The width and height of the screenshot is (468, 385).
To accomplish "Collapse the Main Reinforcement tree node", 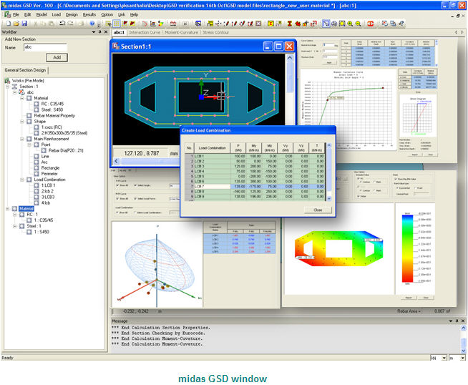I will (x=22, y=139).
